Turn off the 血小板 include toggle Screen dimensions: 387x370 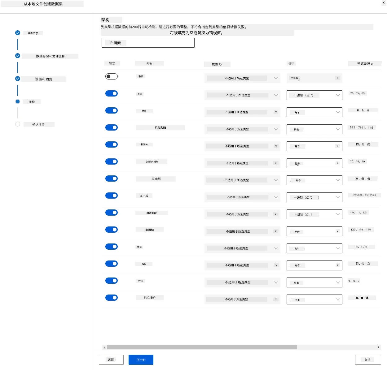[112, 196]
